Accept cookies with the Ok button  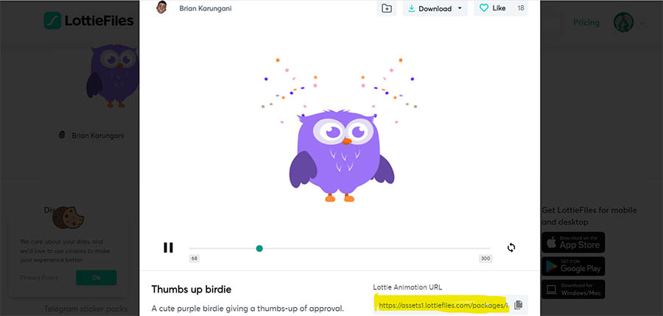pos(96,278)
